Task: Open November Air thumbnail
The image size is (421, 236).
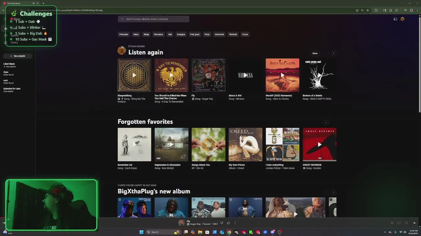Action: tap(135, 145)
